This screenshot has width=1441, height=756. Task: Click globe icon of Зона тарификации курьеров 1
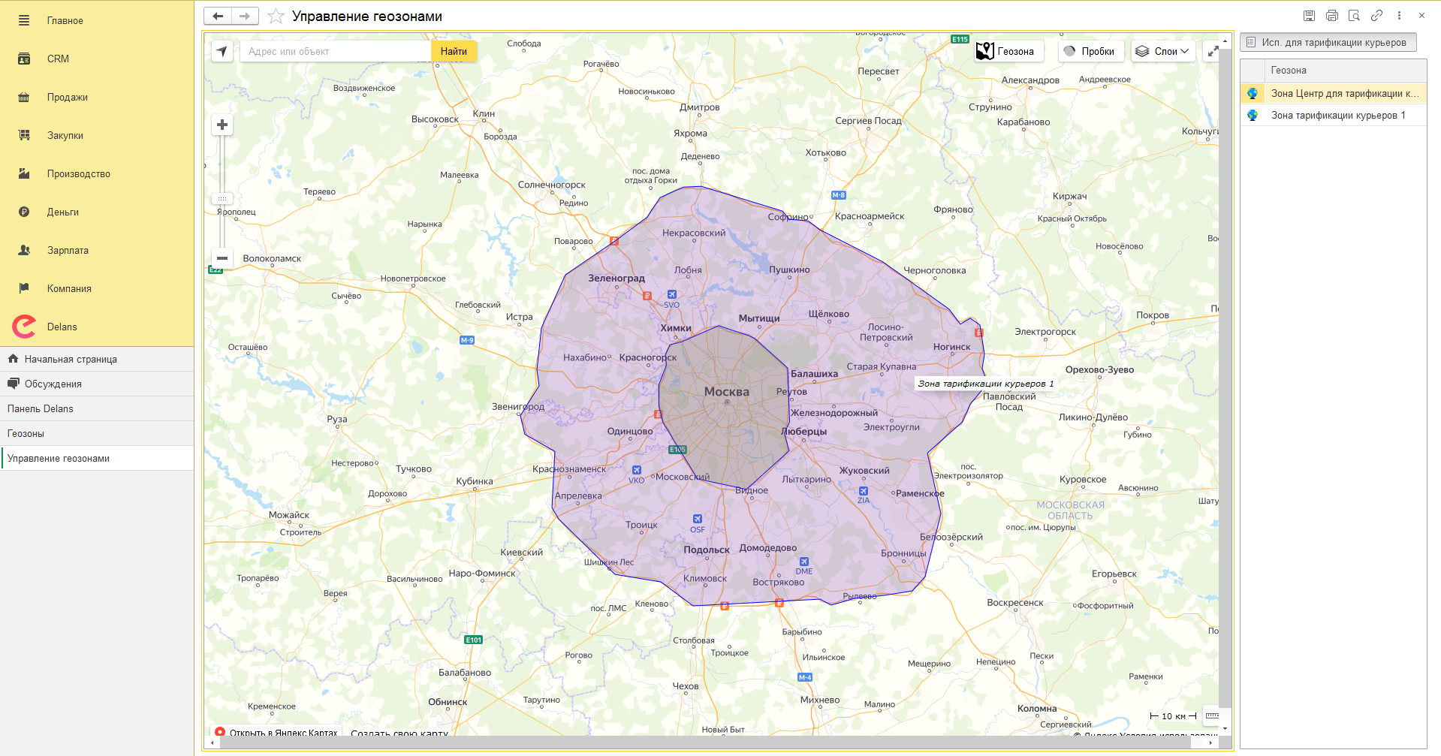coord(1253,115)
